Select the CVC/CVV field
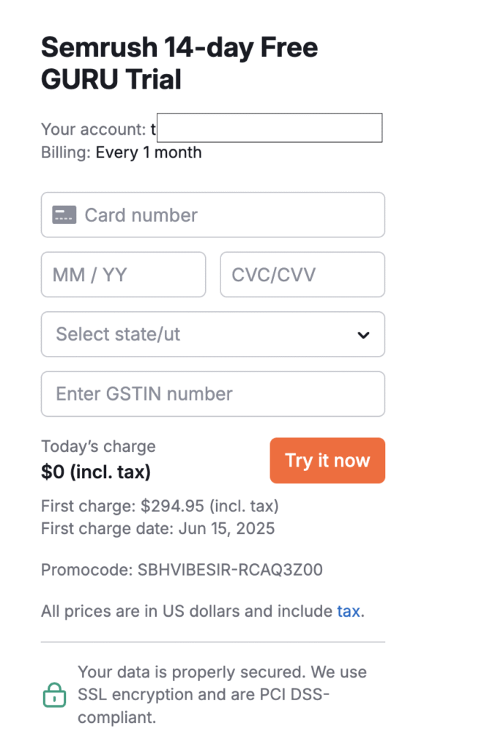The width and height of the screenshot is (487, 750). [302, 274]
